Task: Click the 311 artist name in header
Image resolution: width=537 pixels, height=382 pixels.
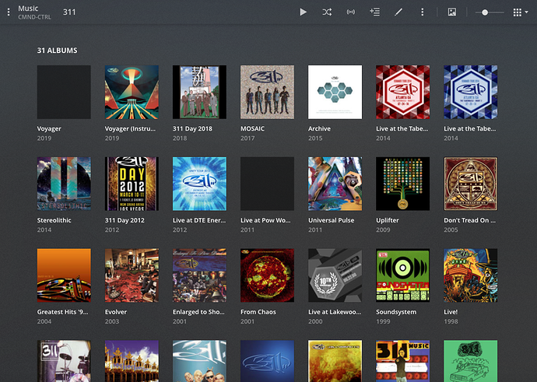Action: 69,12
